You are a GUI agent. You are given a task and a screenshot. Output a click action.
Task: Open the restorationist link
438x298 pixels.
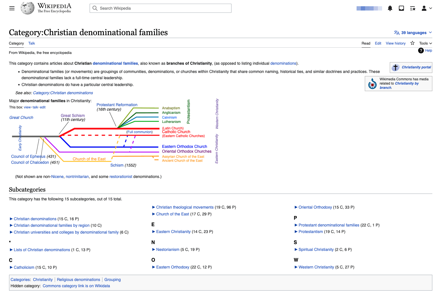coord(121,177)
